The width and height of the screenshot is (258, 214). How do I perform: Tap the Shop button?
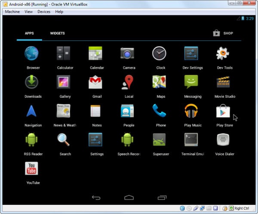pos(223,33)
